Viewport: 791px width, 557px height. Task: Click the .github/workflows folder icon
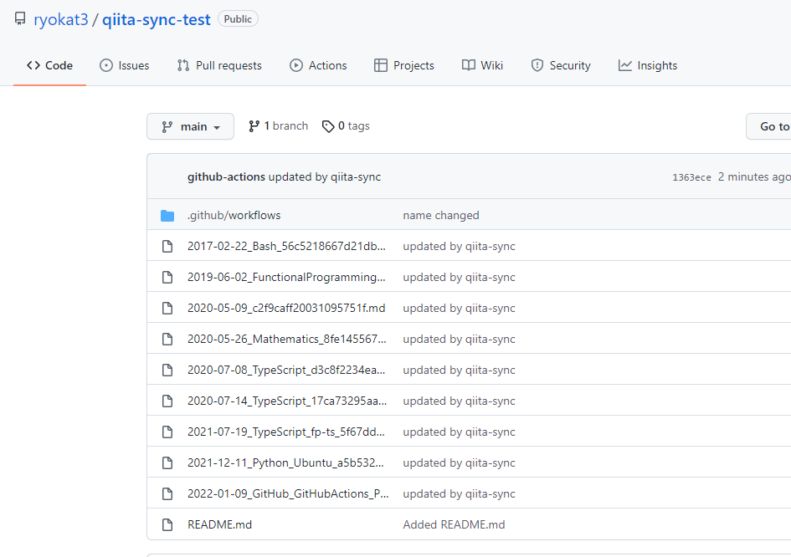tap(167, 216)
